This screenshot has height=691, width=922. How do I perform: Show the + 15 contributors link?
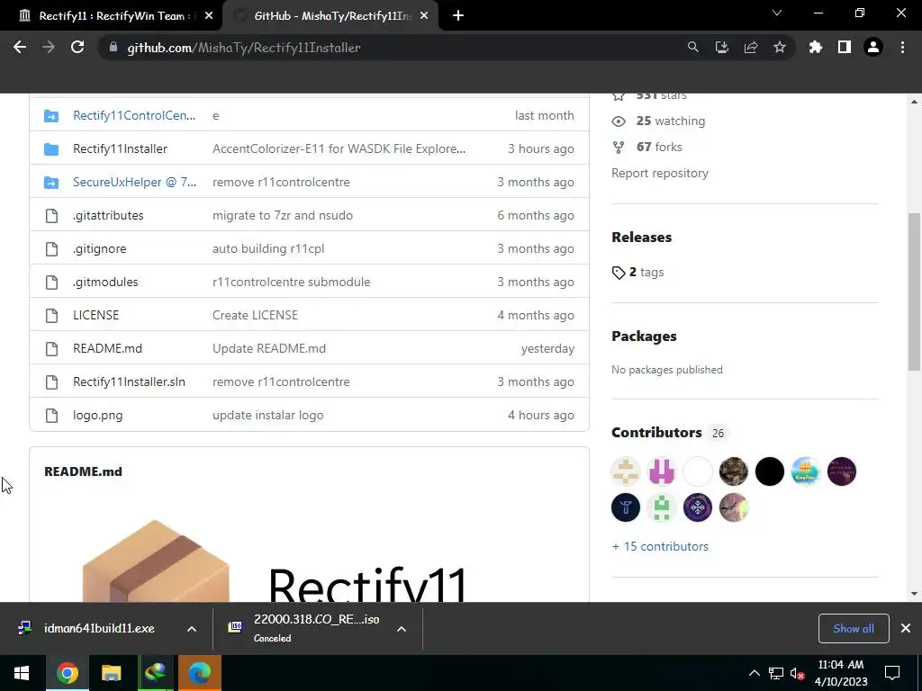click(660, 546)
